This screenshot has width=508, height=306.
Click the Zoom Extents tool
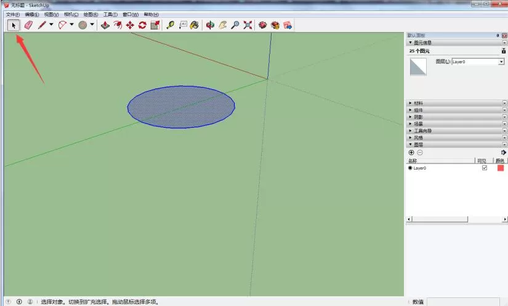[x=248, y=25]
